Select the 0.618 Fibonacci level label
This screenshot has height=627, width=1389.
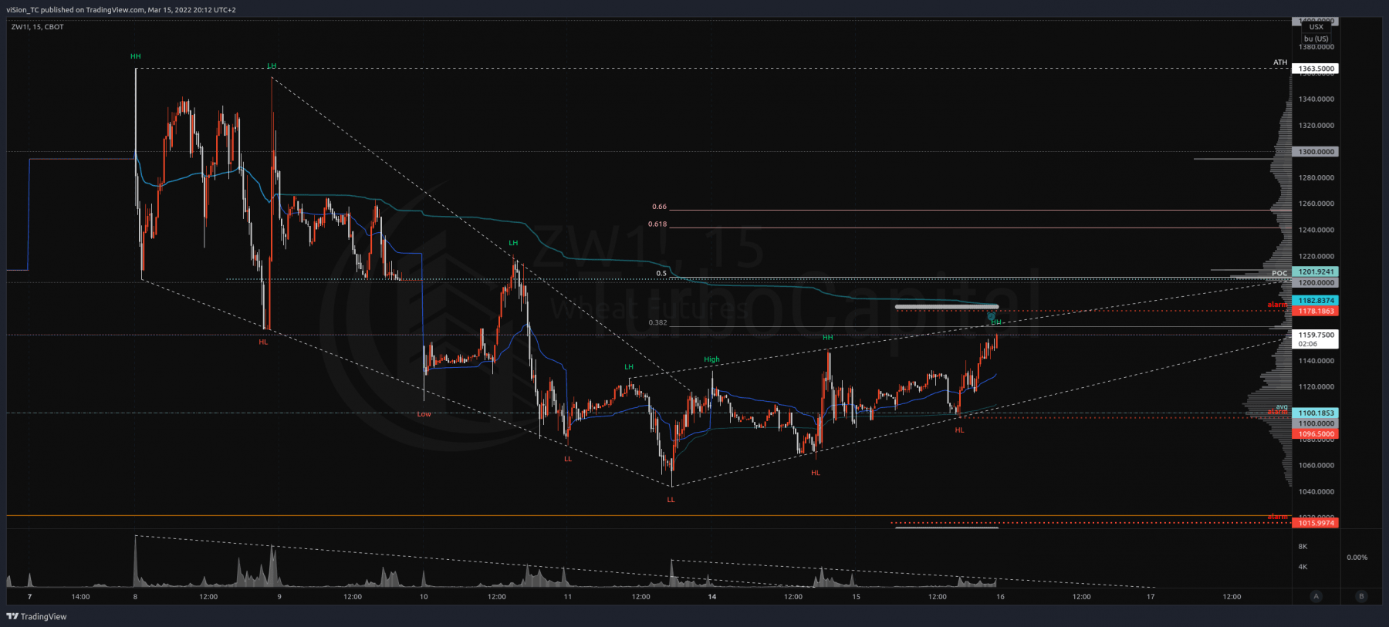click(x=657, y=224)
